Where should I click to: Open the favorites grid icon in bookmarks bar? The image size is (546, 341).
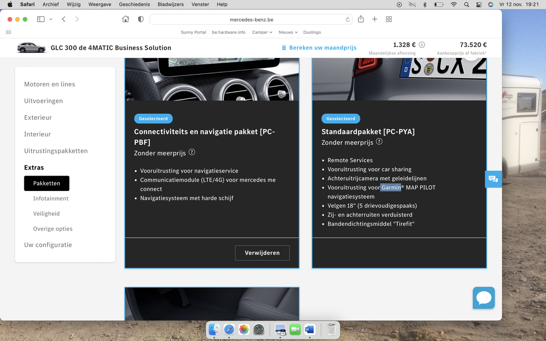tap(9, 32)
